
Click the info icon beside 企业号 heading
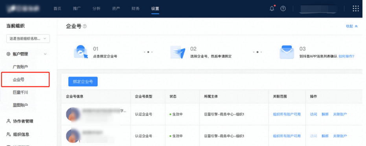pos(85,26)
